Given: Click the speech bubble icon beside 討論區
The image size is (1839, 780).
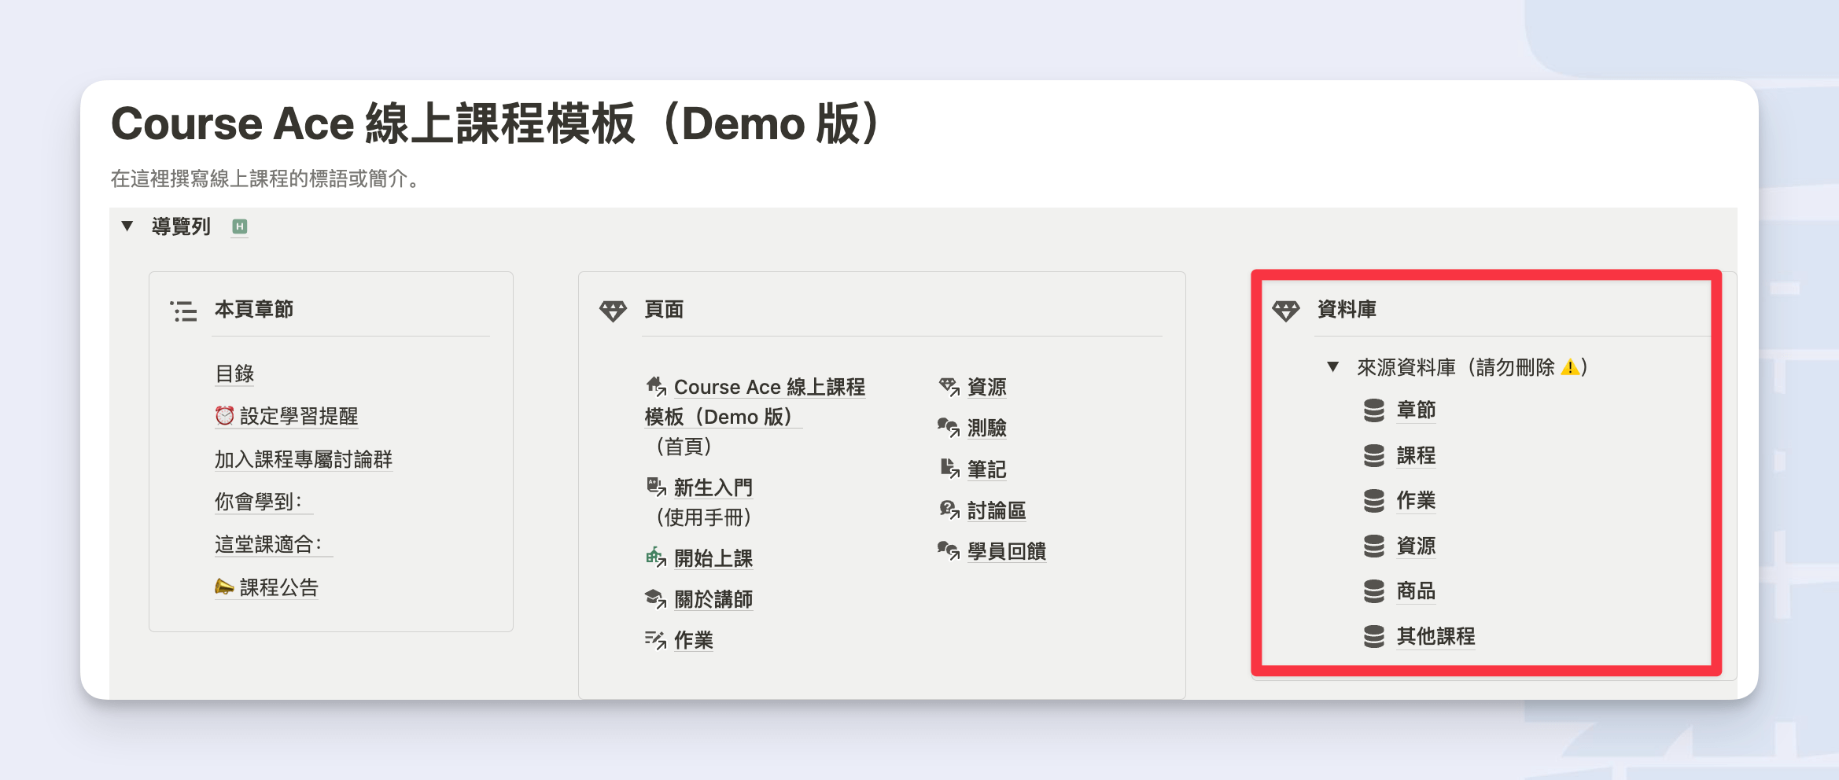Looking at the screenshot, I should [x=948, y=510].
